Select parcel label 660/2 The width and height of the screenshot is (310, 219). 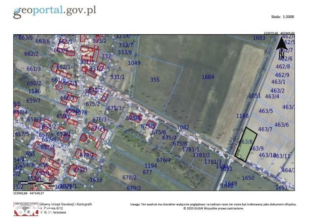[x=34, y=84]
